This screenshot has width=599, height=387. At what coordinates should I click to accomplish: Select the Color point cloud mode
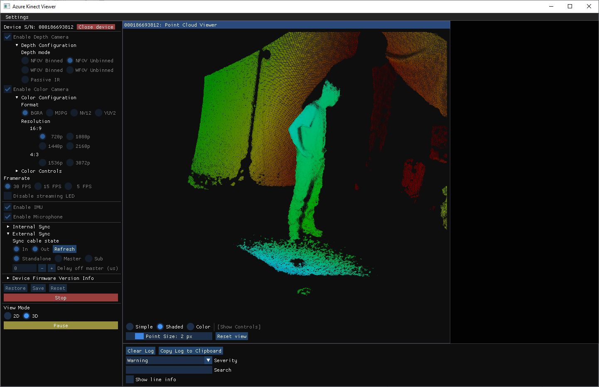(191, 327)
